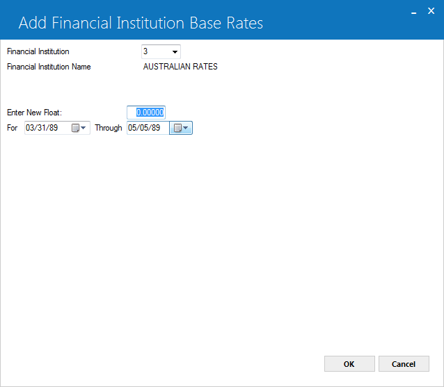
Task: Expand the Through date dropdown arrow
Action: pos(186,128)
